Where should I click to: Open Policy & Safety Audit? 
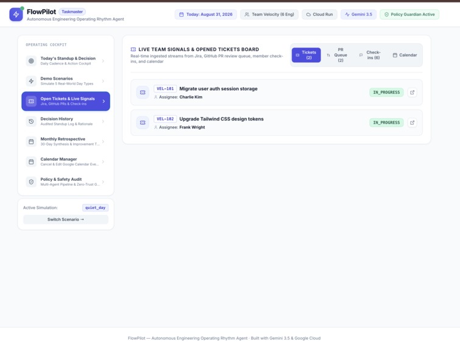coord(66,182)
